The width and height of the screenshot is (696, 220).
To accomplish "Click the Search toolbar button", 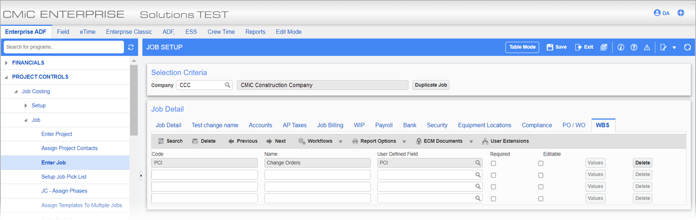I will tap(171, 141).
